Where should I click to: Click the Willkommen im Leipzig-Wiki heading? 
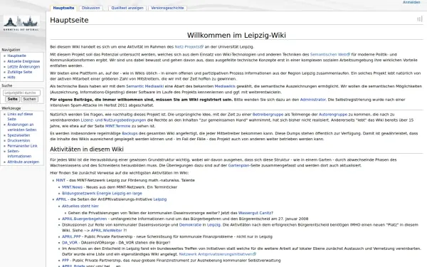point(236,35)
